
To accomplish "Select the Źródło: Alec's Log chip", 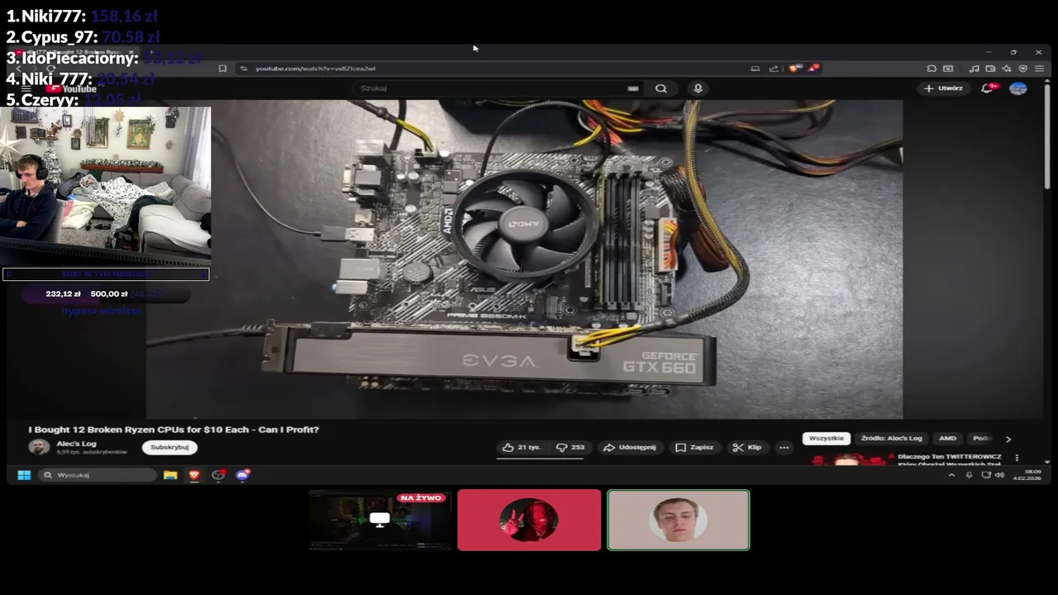I will (x=891, y=439).
